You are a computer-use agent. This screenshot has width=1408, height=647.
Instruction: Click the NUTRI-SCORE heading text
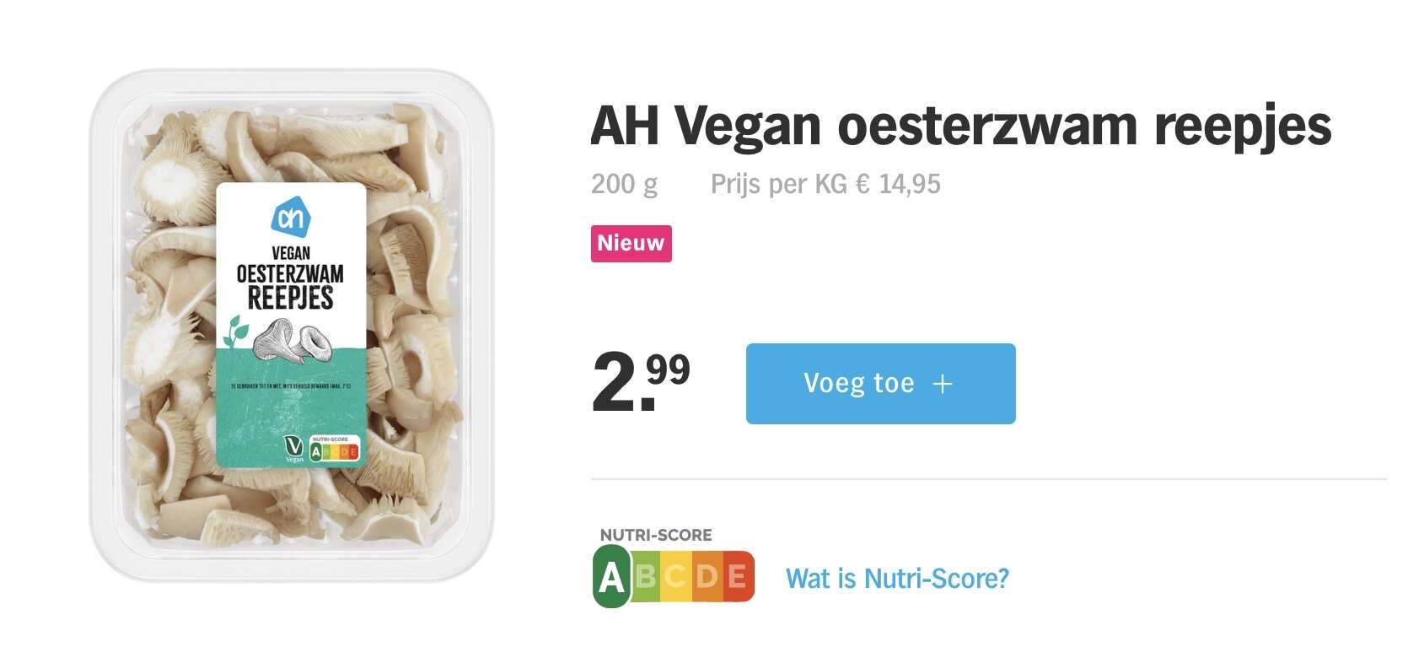[656, 535]
